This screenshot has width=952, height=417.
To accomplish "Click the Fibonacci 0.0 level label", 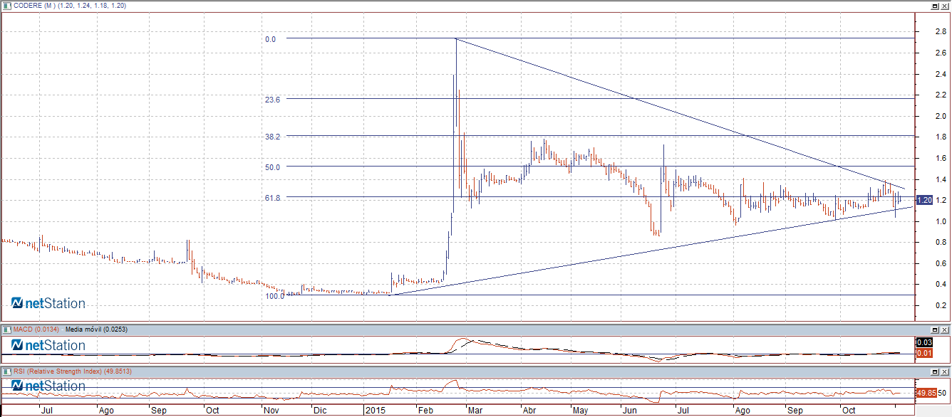I will tap(270, 39).
